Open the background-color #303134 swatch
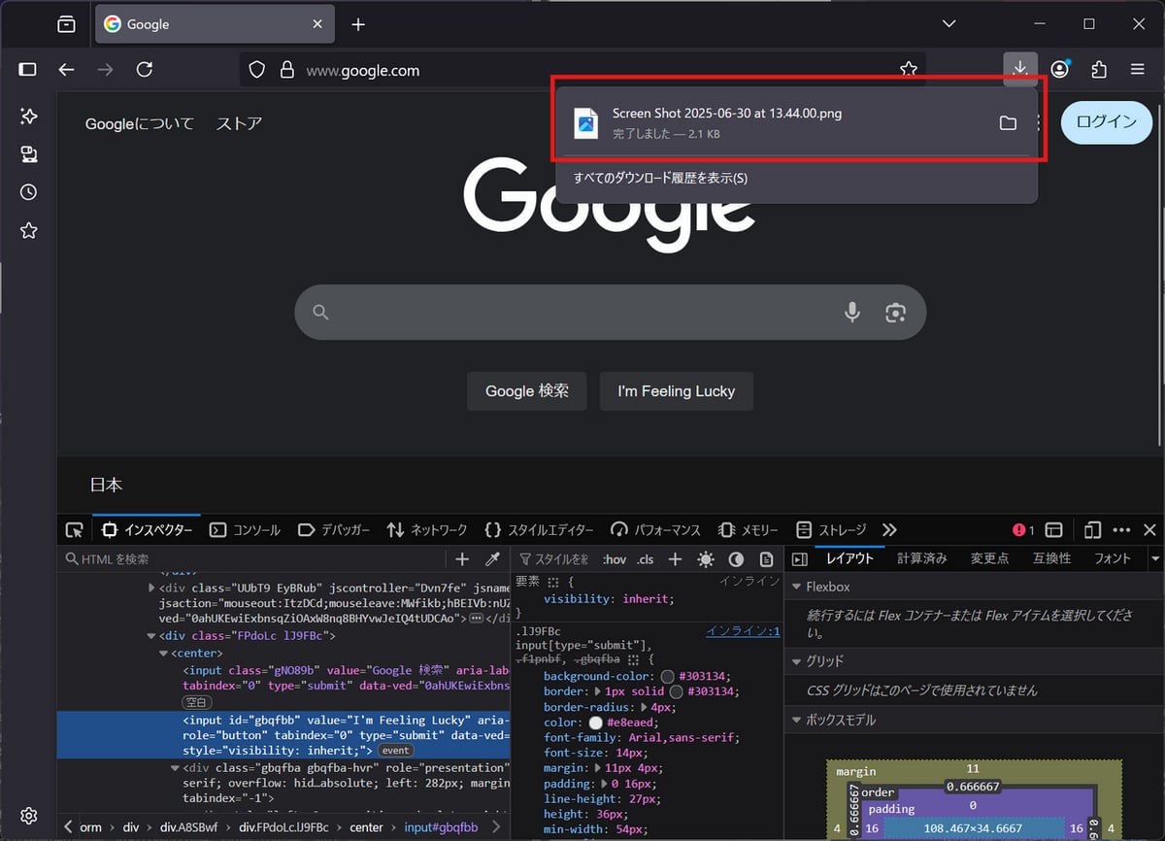1165x841 pixels. 668,676
